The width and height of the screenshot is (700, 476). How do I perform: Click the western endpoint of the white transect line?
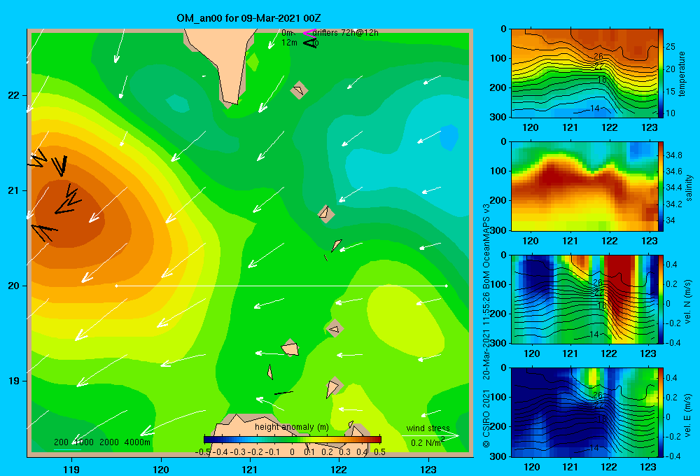116,286
